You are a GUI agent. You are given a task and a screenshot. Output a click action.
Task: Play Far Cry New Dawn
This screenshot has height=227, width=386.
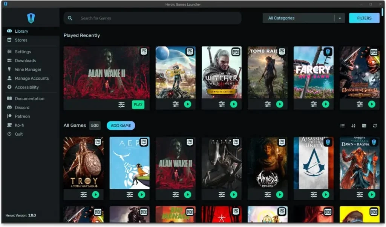(x=326, y=104)
